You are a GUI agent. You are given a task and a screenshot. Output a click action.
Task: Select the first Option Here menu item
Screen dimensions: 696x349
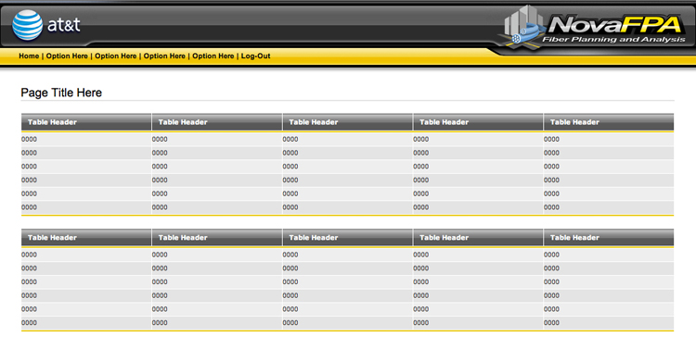tap(67, 56)
